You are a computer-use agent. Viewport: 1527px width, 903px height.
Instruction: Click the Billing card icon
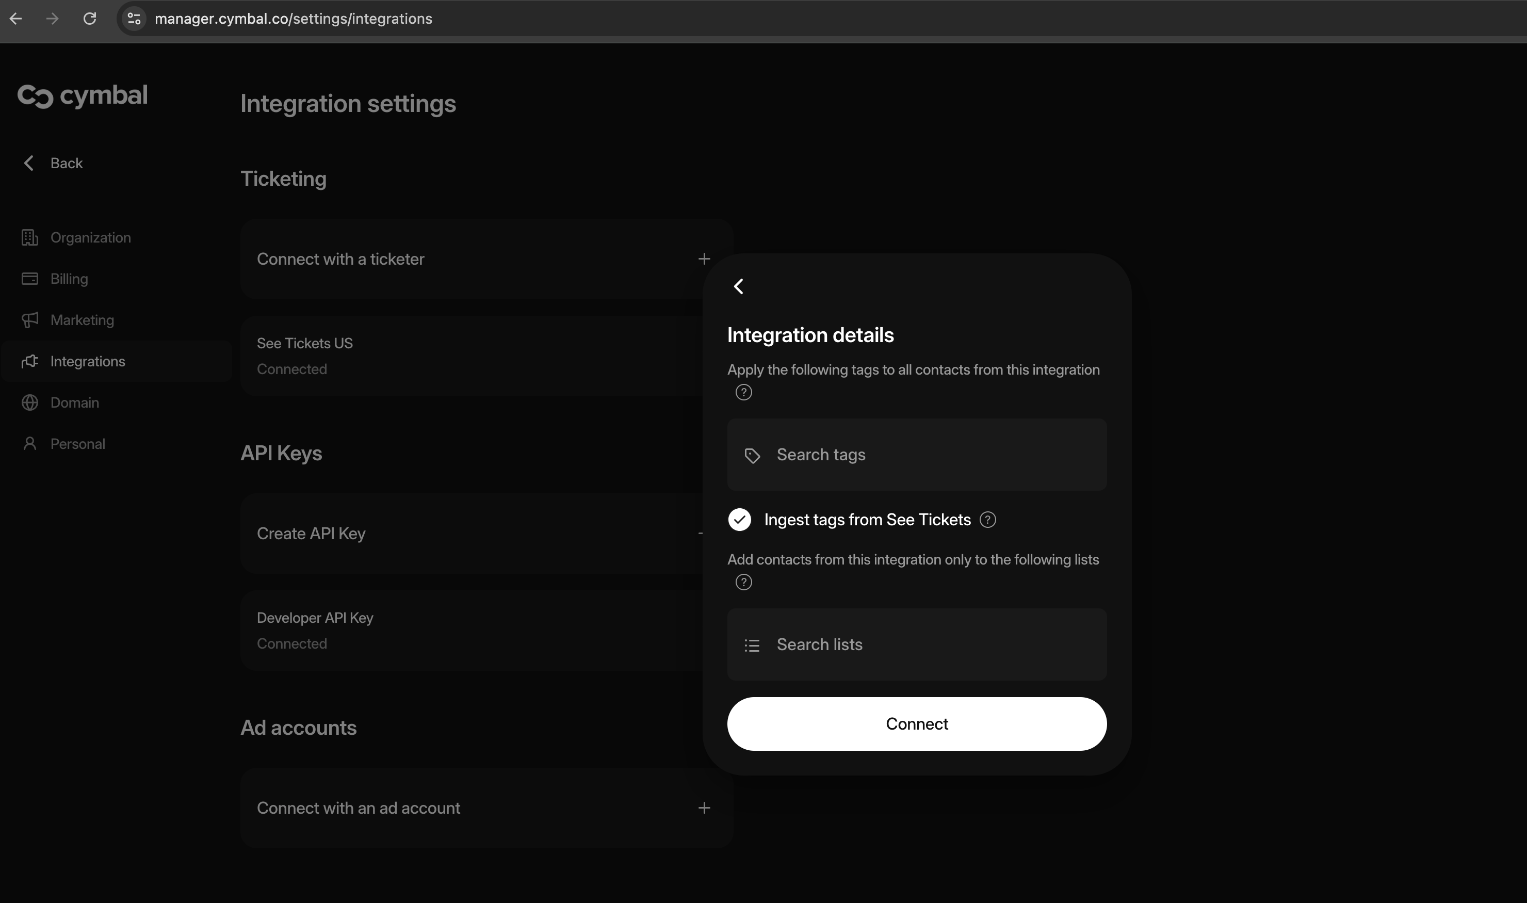30,279
